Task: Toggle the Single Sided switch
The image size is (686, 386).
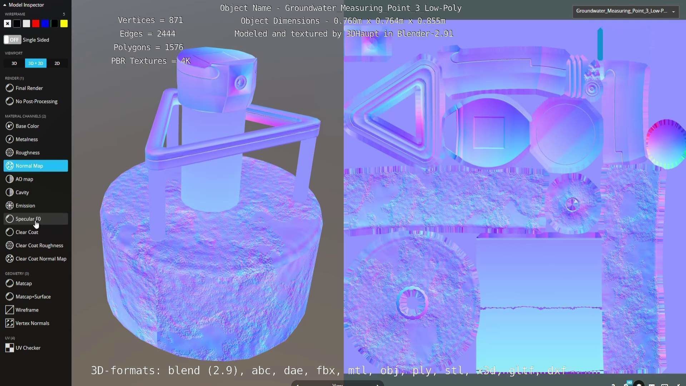Action: click(x=13, y=40)
